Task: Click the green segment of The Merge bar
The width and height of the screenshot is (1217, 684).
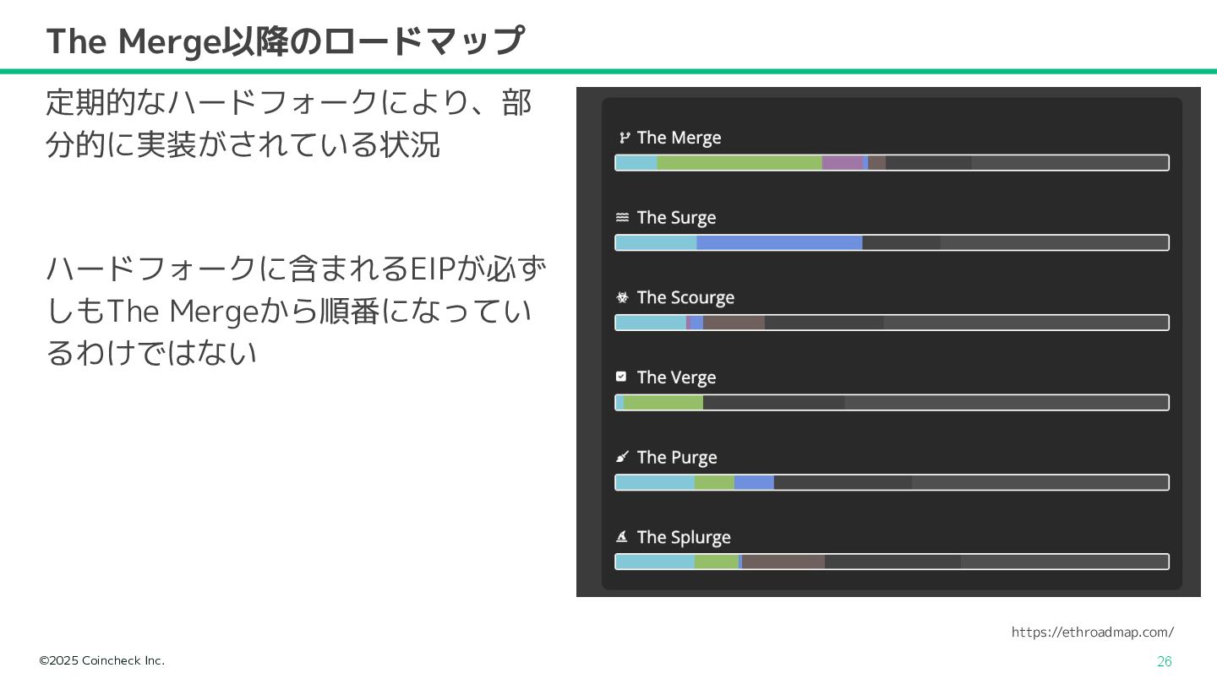Action: [739, 163]
